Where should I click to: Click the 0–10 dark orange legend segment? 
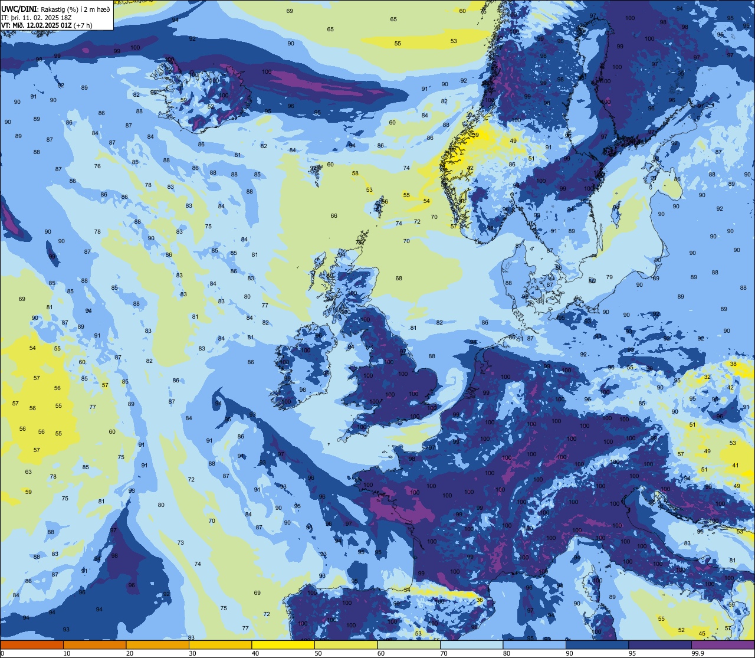[32, 644]
